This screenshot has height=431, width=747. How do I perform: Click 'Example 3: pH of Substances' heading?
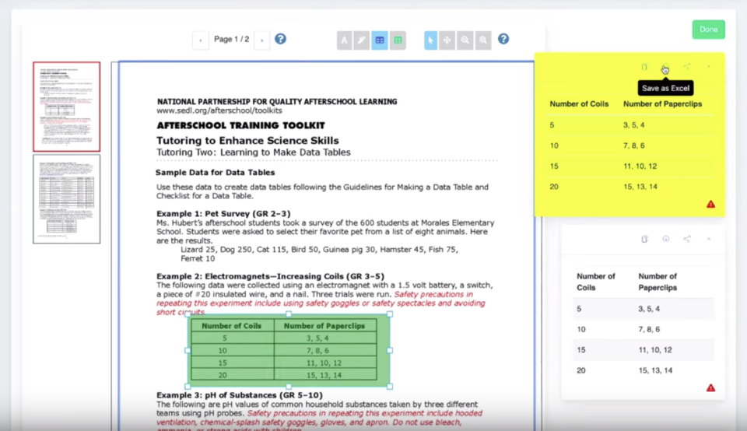[x=240, y=395]
